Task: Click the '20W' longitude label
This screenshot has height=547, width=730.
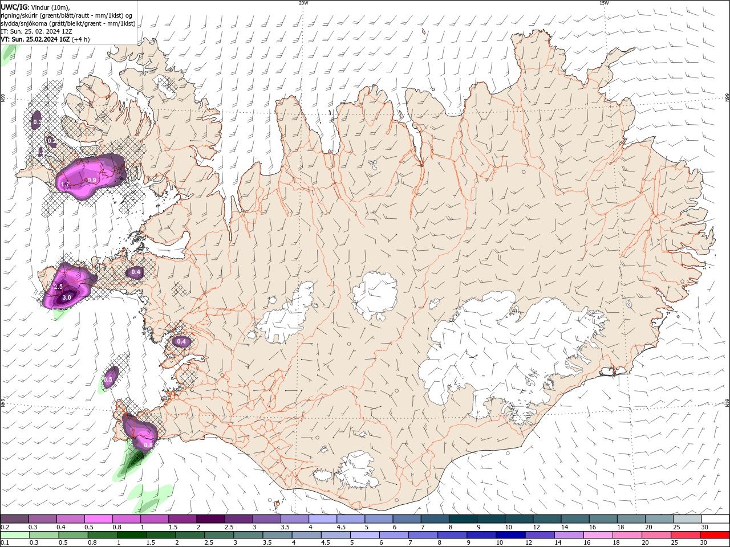Action: pos(303,3)
